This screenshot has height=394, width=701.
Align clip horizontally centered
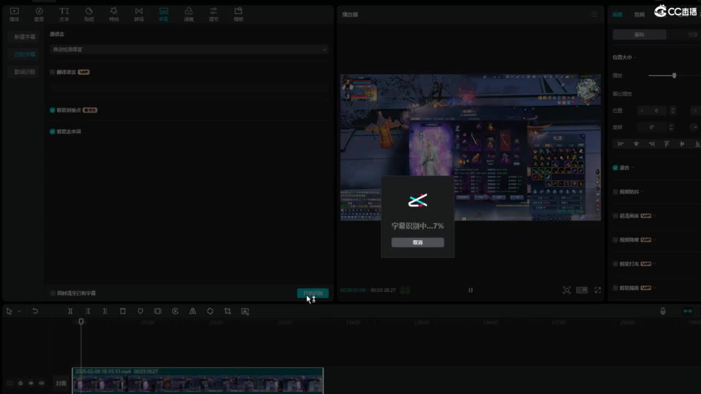[x=636, y=144]
